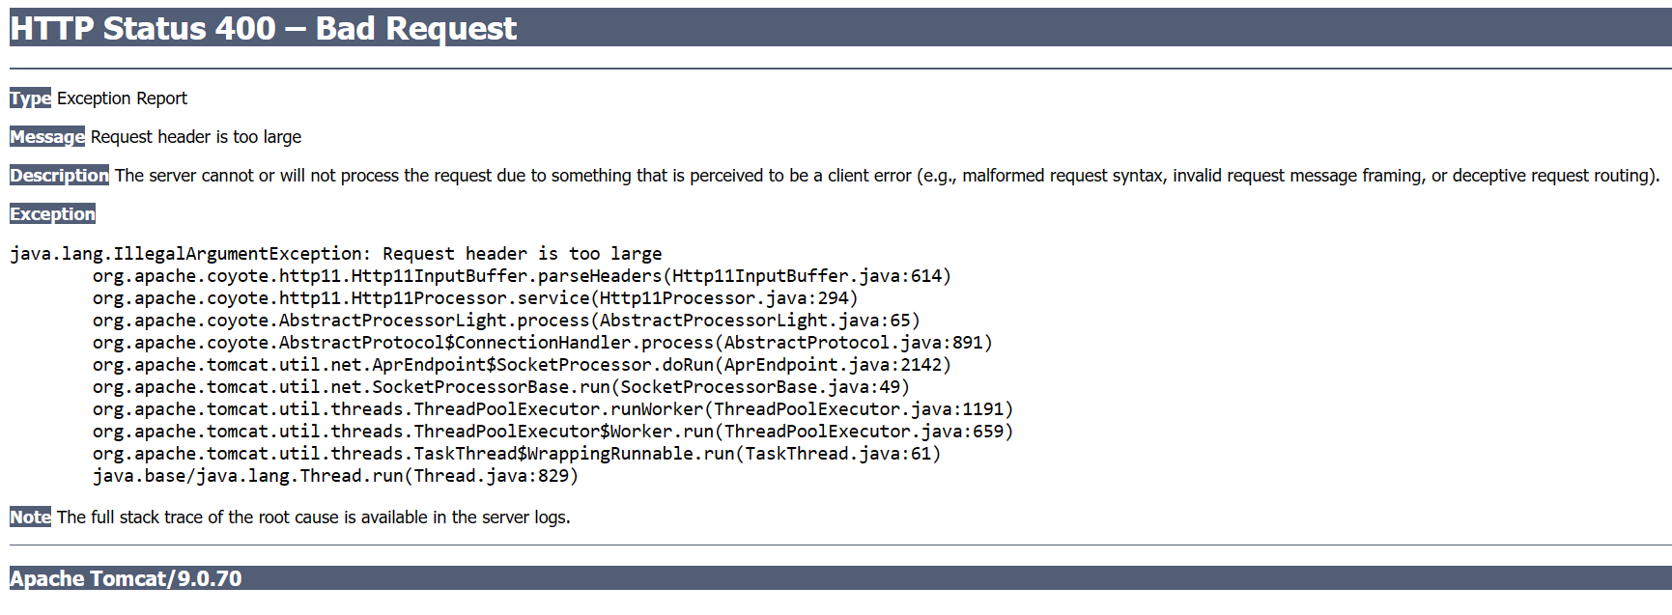Viewport: 1672px width, 615px height.
Task: Click the Exception label
Action: pos(52,214)
